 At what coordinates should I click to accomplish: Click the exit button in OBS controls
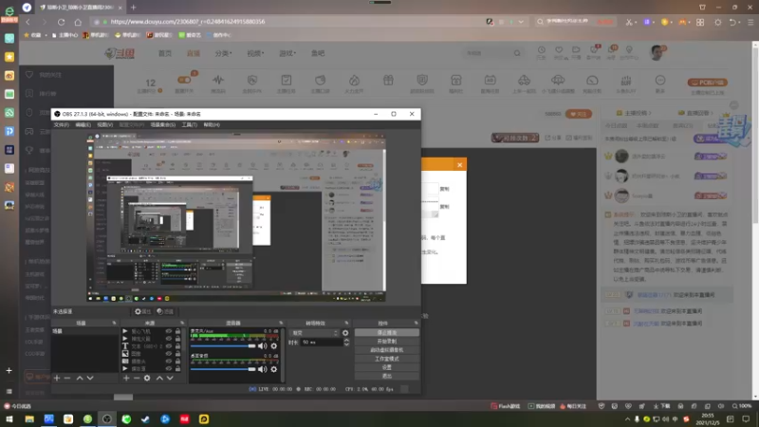pos(387,376)
